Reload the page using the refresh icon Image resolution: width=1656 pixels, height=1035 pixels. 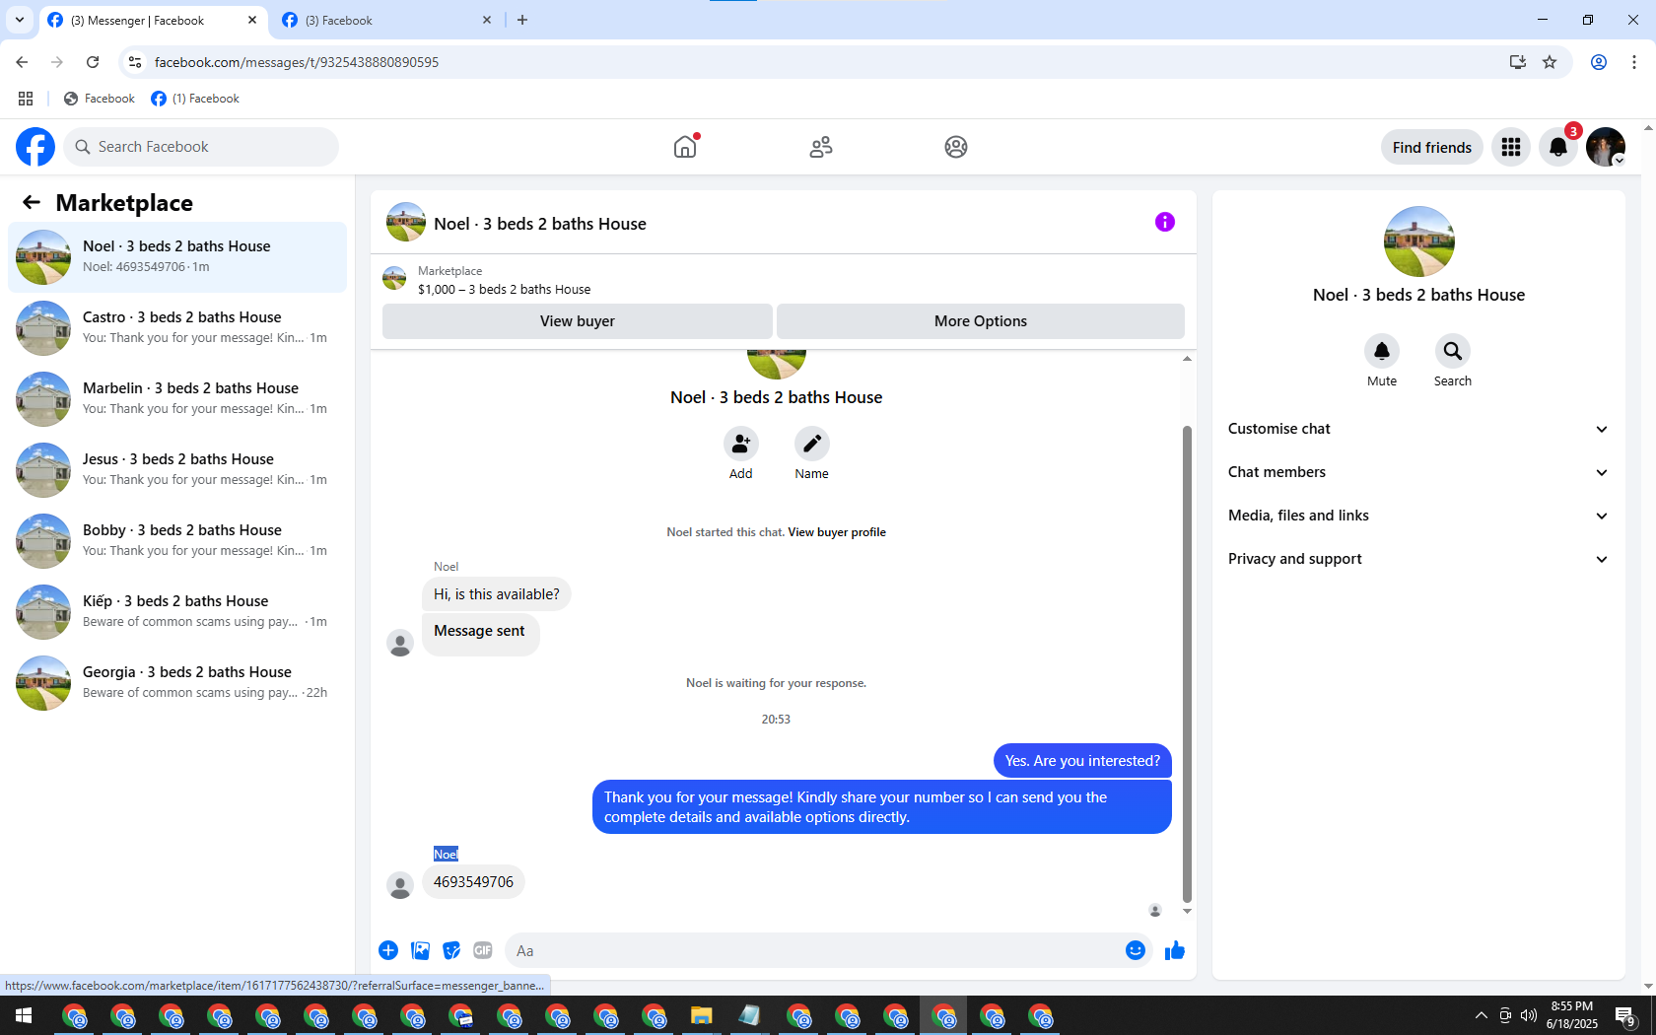[93, 62]
